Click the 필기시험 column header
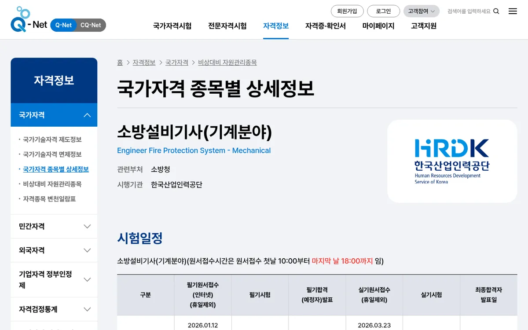 pos(260,295)
